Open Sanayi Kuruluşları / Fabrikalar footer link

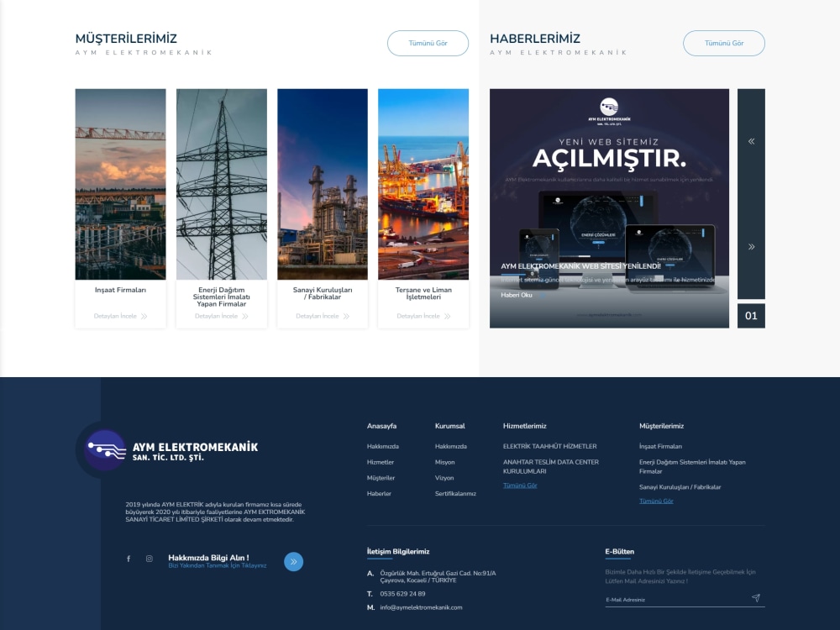pyautogui.click(x=680, y=487)
